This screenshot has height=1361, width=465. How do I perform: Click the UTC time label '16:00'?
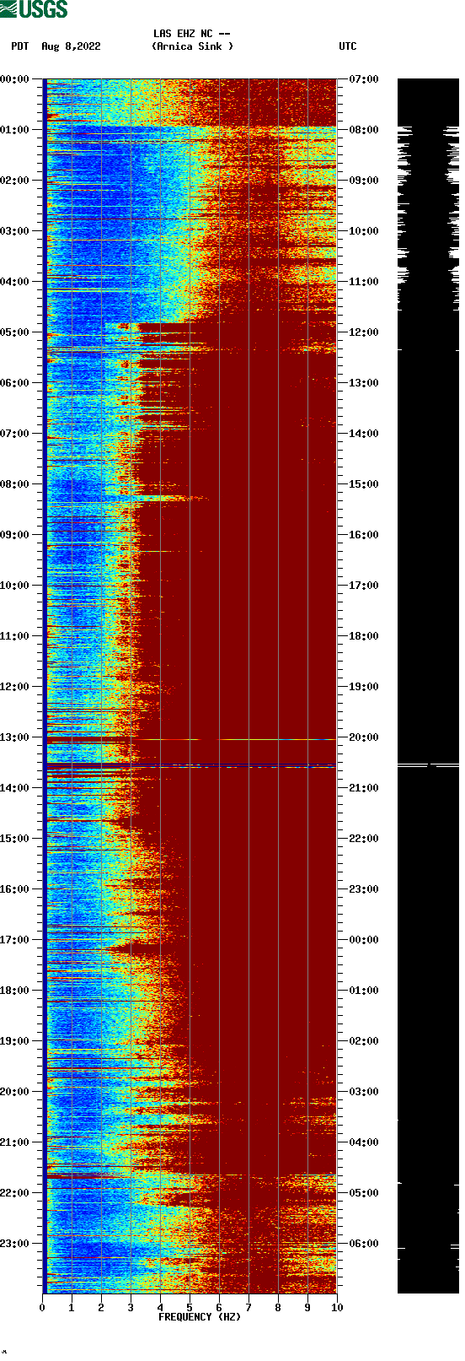(364, 535)
